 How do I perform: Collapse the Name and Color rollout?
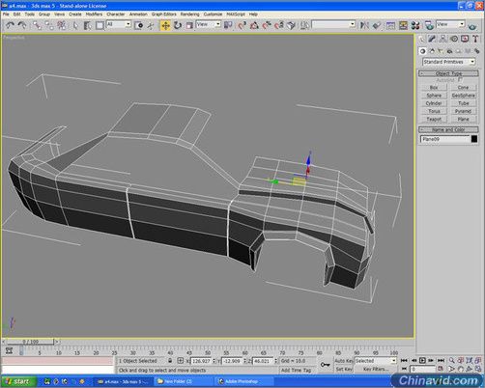click(x=448, y=129)
